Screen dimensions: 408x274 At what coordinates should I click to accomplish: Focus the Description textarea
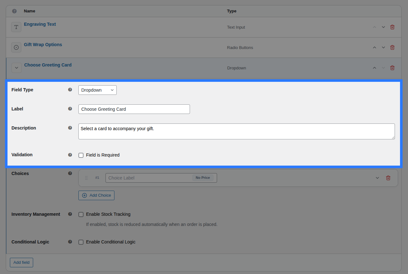237,131
